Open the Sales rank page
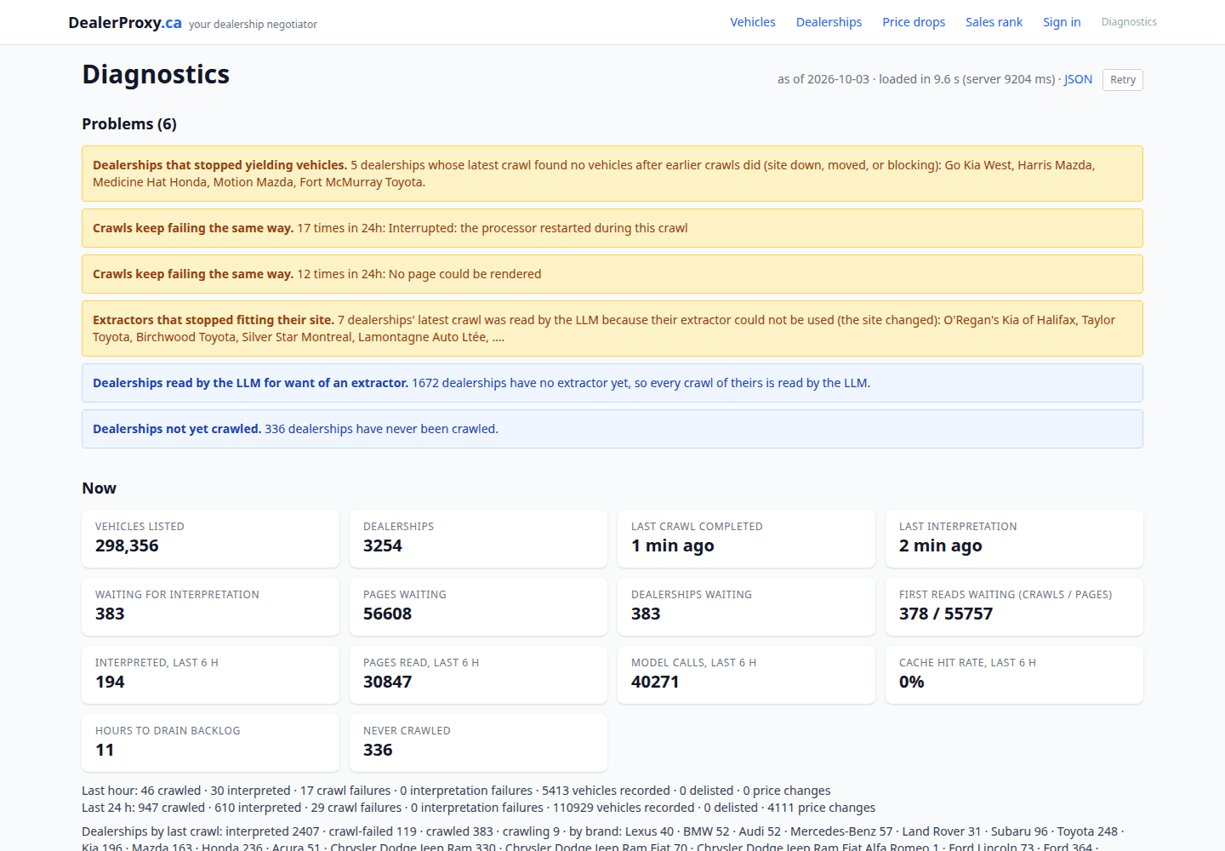This screenshot has width=1225, height=851. click(x=994, y=22)
